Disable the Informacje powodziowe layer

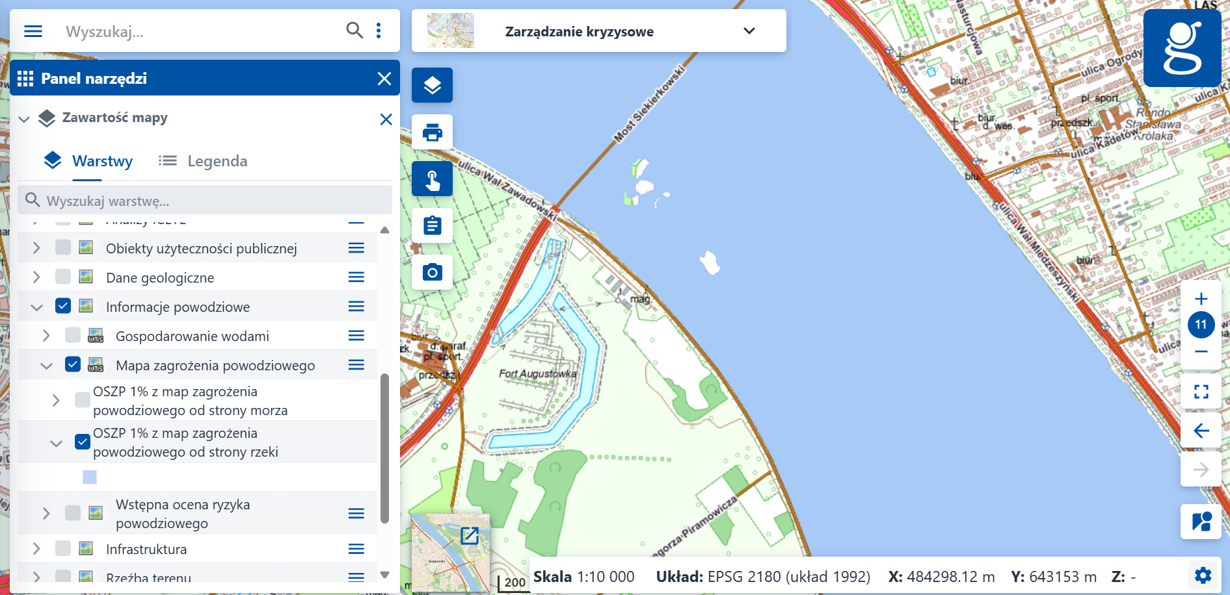tap(62, 305)
